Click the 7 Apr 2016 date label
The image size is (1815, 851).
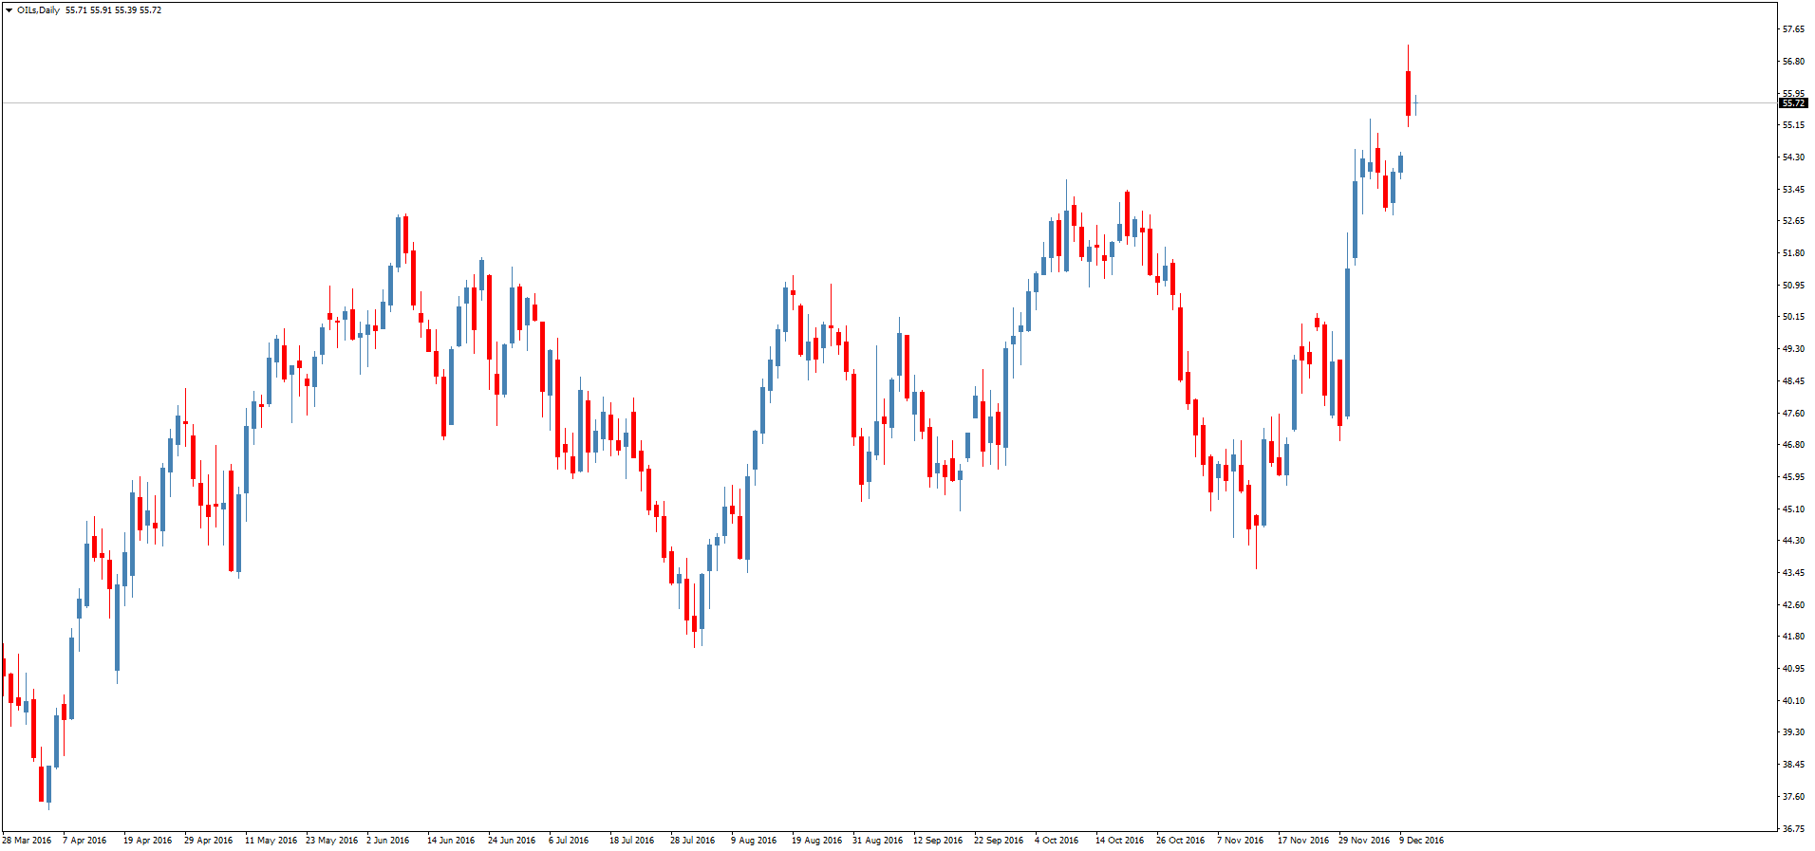click(84, 841)
